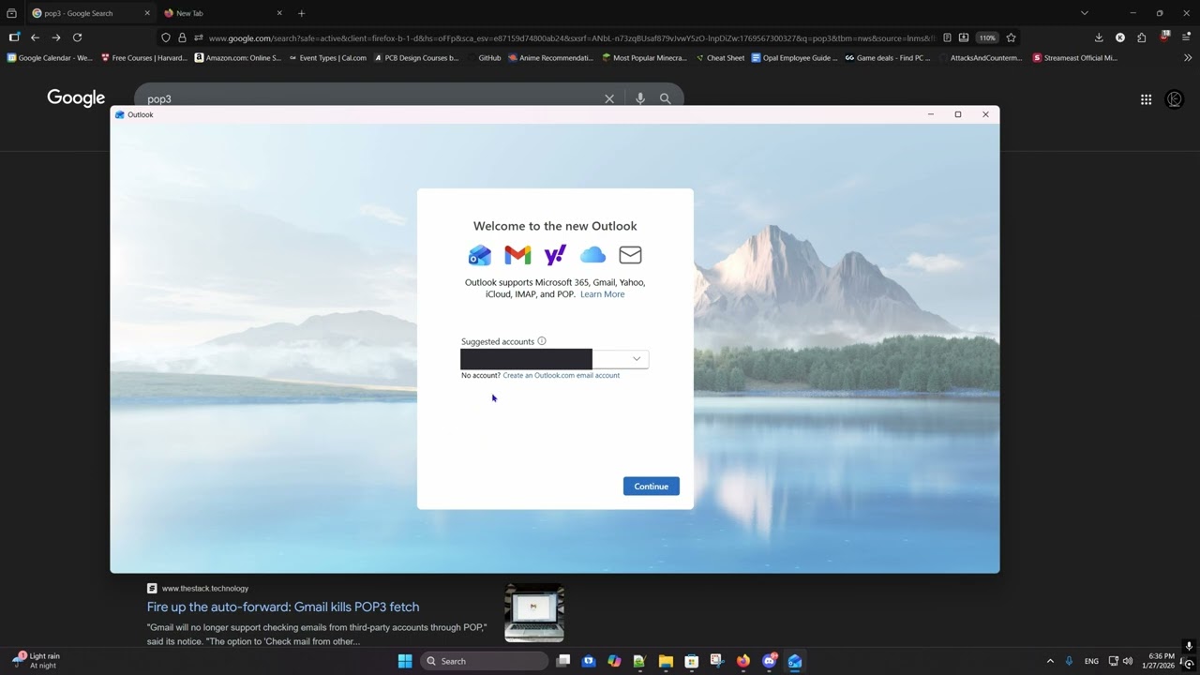The image size is (1200, 675).
Task: Click the Outlook icon in welcome dialog
Action: tap(479, 255)
